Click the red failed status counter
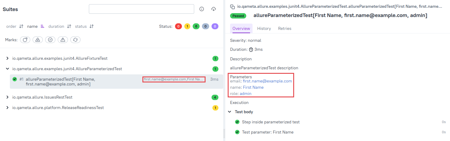 tap(178, 26)
